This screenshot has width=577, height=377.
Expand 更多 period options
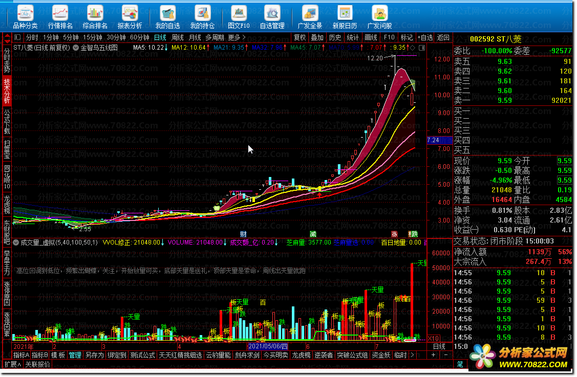[x=237, y=37]
